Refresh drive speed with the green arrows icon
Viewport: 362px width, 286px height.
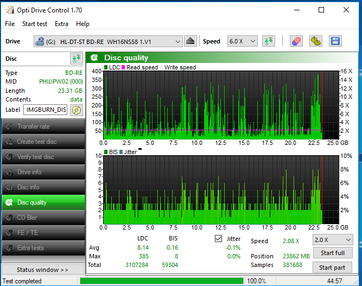click(269, 41)
